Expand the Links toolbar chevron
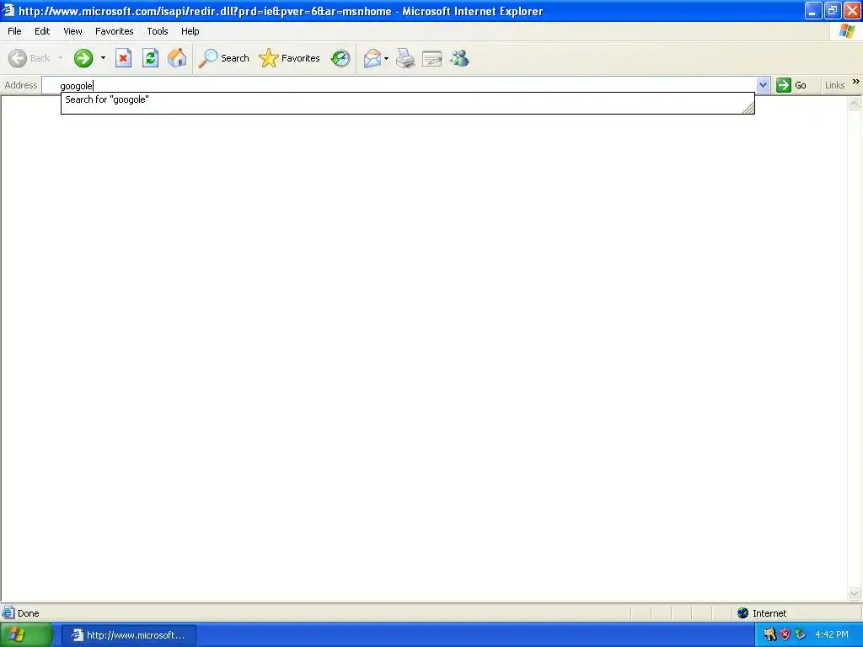This screenshot has height=647, width=863. tap(856, 82)
